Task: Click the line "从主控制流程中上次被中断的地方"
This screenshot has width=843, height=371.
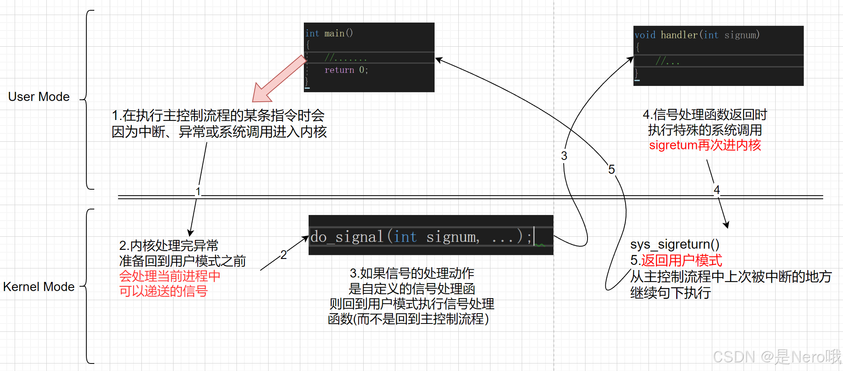Action: (x=731, y=276)
